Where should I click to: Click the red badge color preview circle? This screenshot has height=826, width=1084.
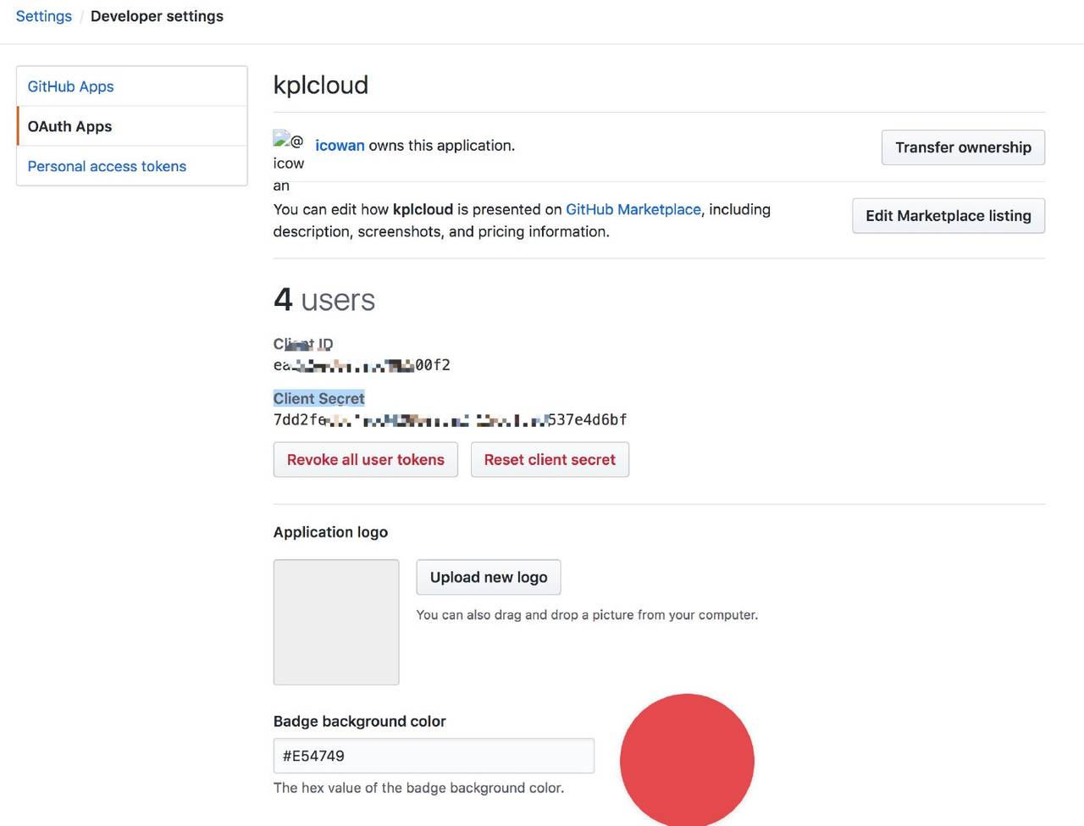click(x=687, y=760)
